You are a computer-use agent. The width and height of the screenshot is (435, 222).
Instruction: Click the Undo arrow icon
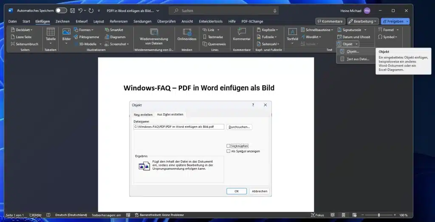pyautogui.click(x=80, y=11)
